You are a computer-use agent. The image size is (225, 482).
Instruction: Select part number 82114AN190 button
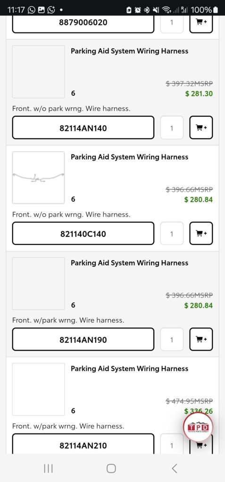tap(83, 339)
